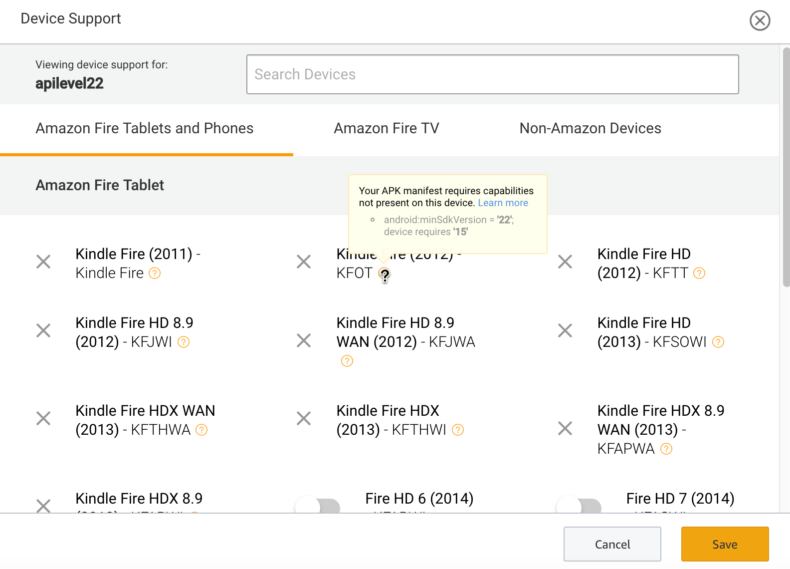790x569 pixels.
Task: Click question mark icon next to KFJWI
Action: pyautogui.click(x=184, y=342)
